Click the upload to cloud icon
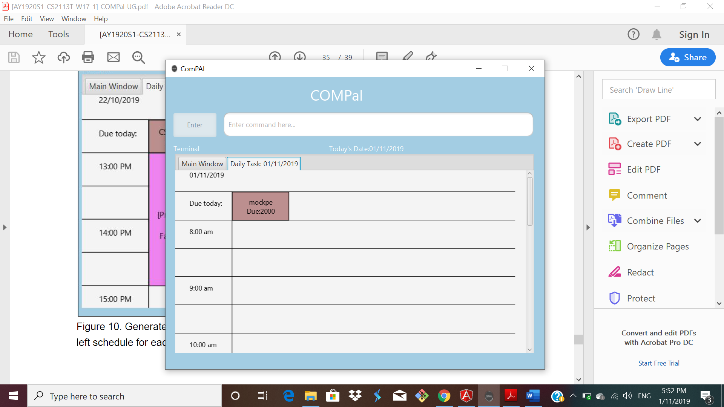Screen dimensions: 724x407 coord(63,57)
